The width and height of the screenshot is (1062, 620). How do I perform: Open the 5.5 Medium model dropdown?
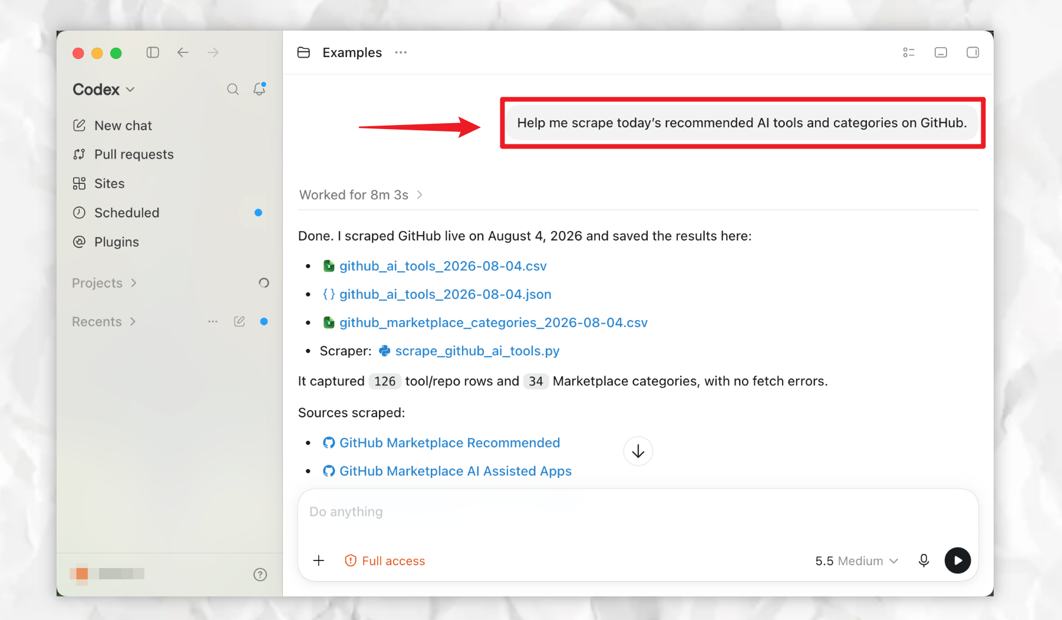coord(857,561)
